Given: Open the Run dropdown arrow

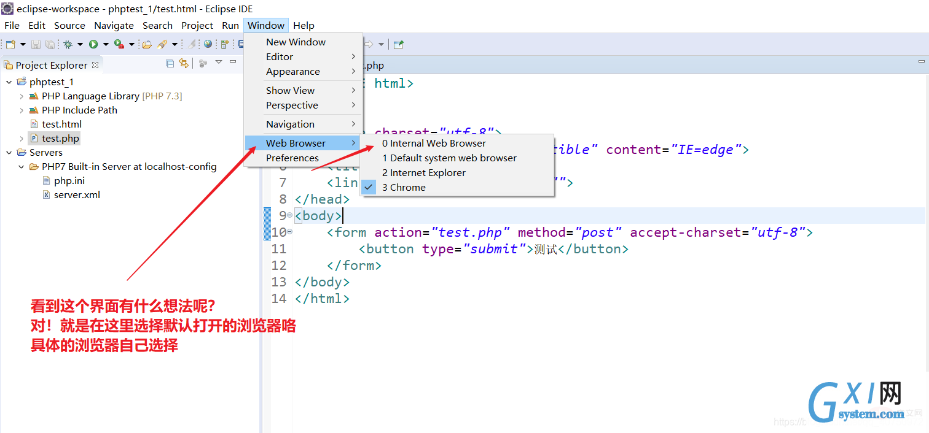Looking at the screenshot, I should click(106, 44).
